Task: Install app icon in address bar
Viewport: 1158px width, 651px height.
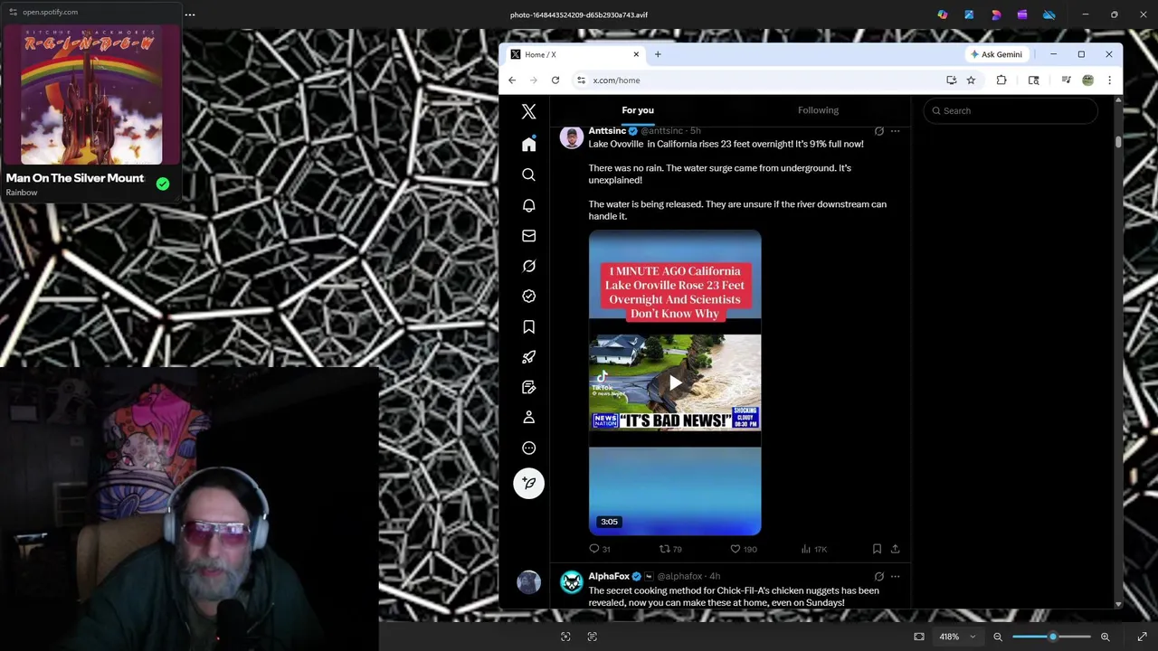Action: point(952,80)
